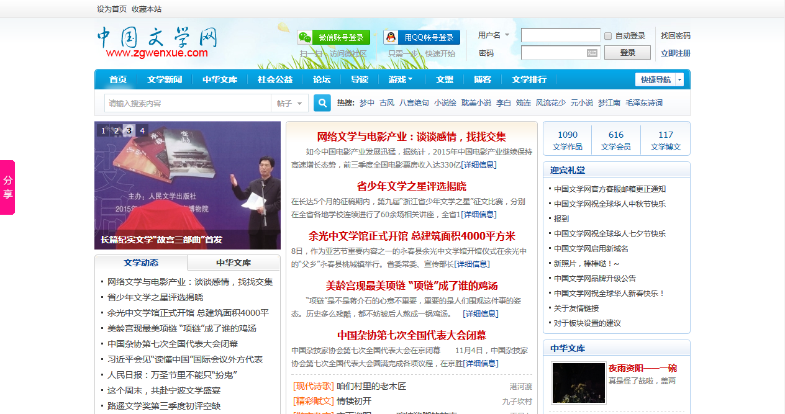
Task: Go to 文学新闻 in the nav bar
Action: point(165,79)
